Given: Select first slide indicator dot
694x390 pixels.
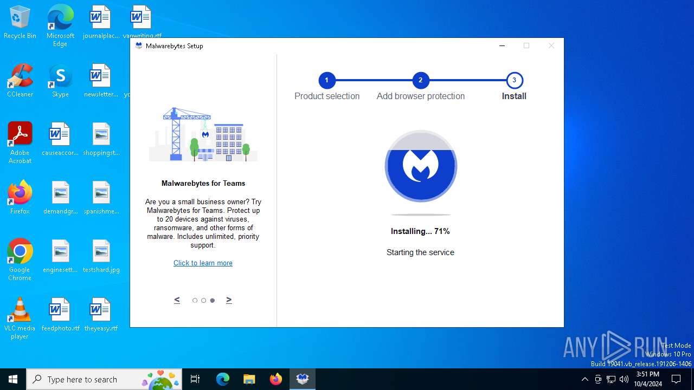Looking at the screenshot, I should point(195,300).
